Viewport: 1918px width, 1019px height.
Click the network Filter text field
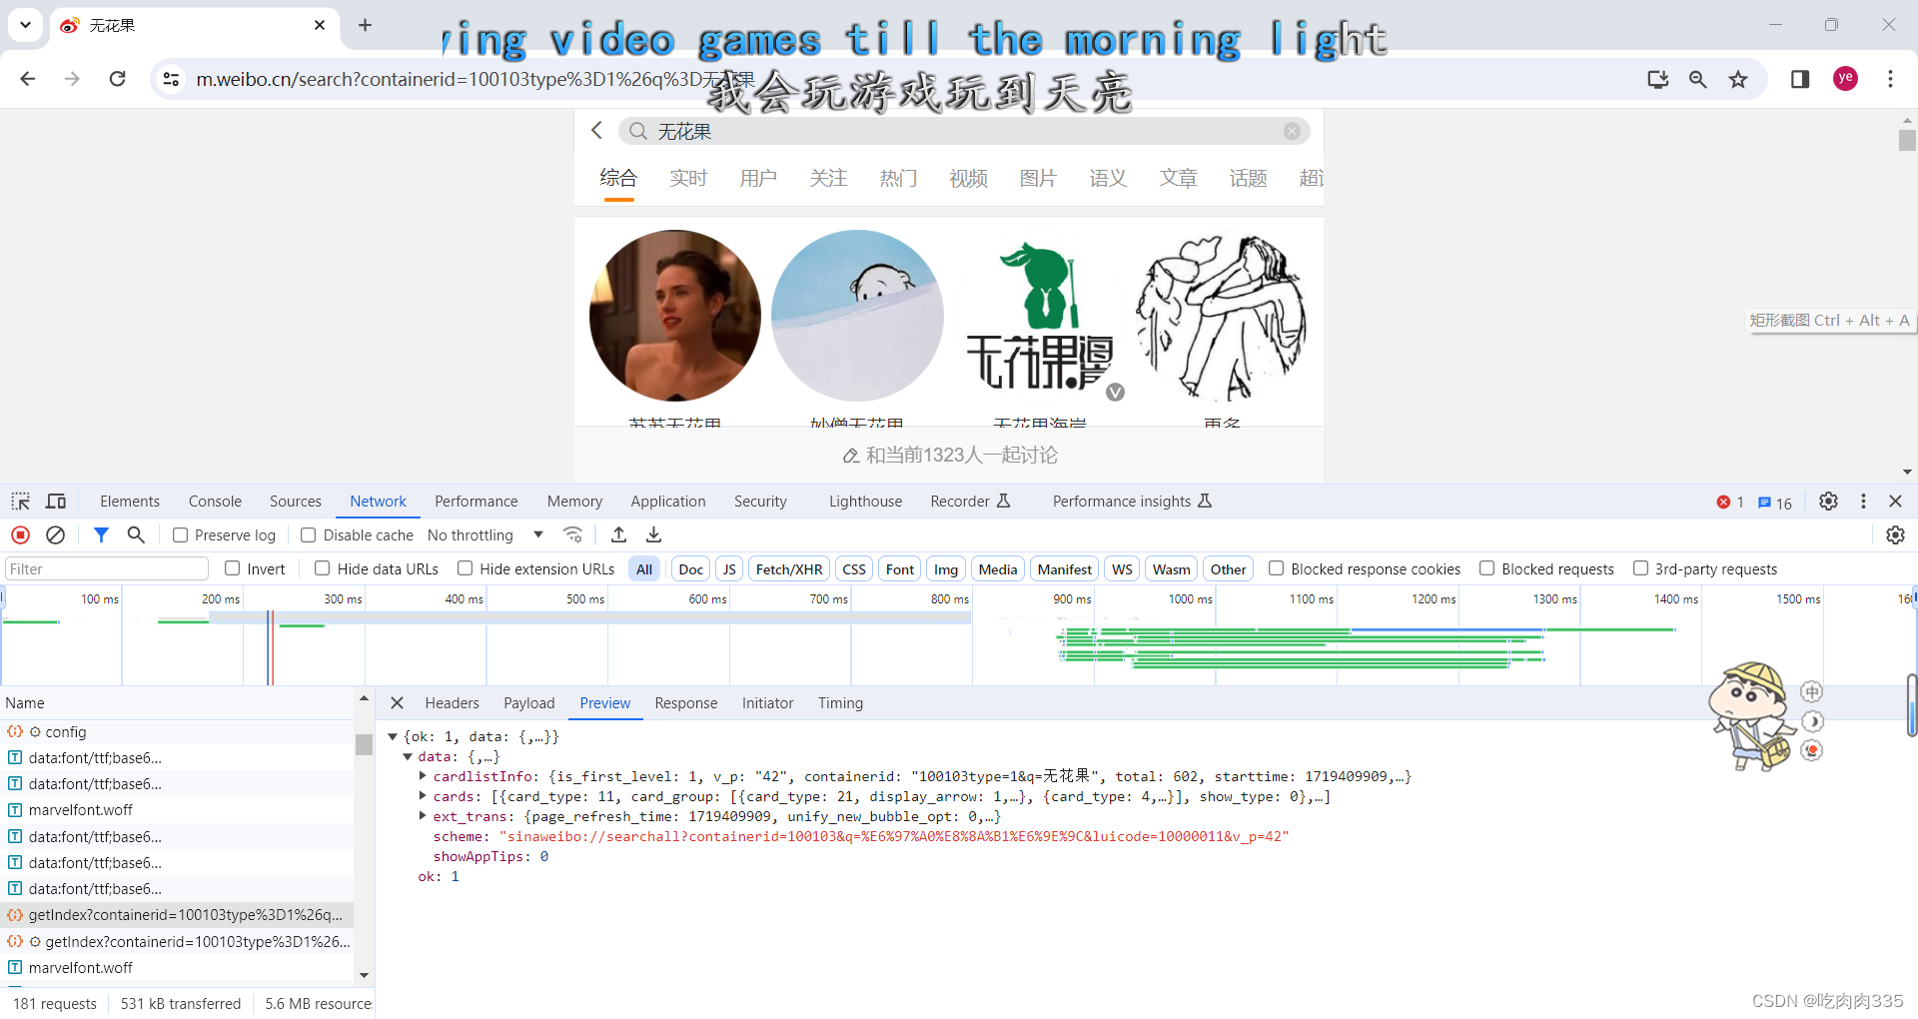(107, 569)
